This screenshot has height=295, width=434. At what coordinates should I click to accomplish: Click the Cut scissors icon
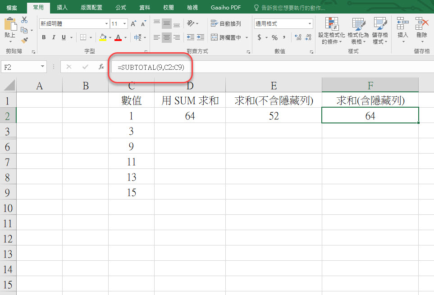[x=24, y=20]
